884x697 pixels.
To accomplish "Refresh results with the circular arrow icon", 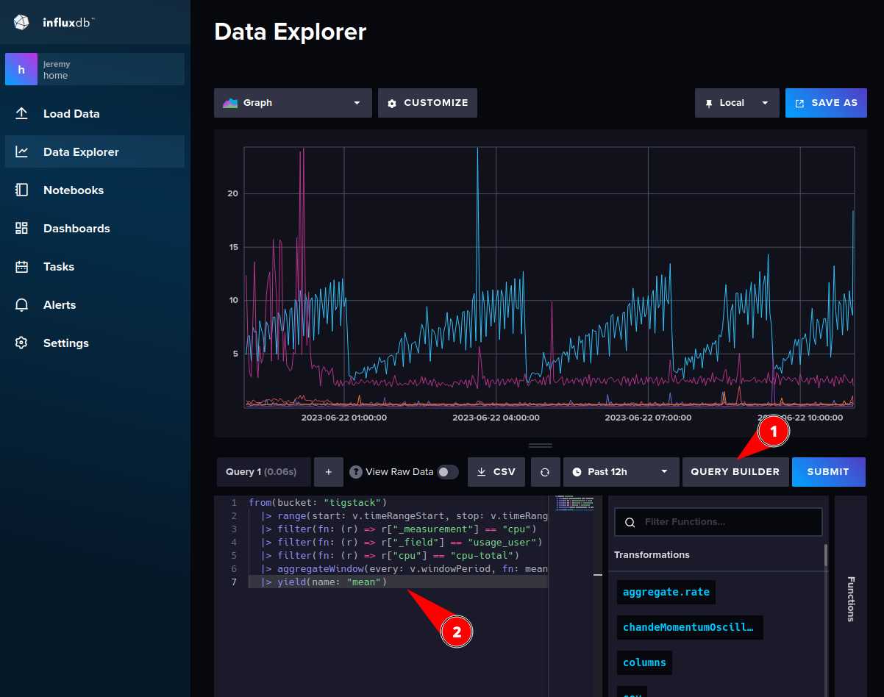I will click(545, 471).
